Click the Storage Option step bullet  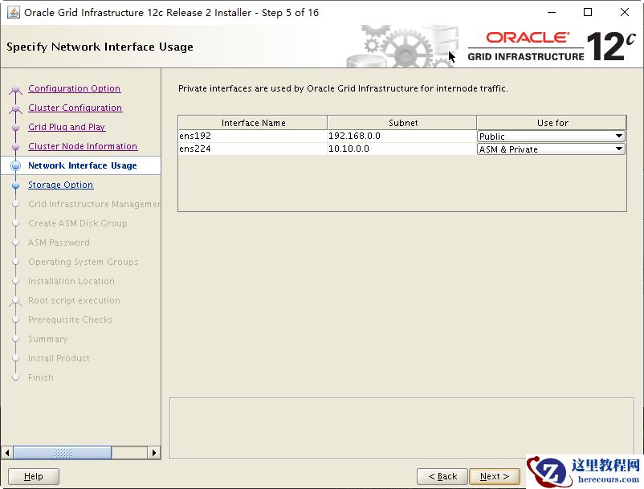[15, 185]
